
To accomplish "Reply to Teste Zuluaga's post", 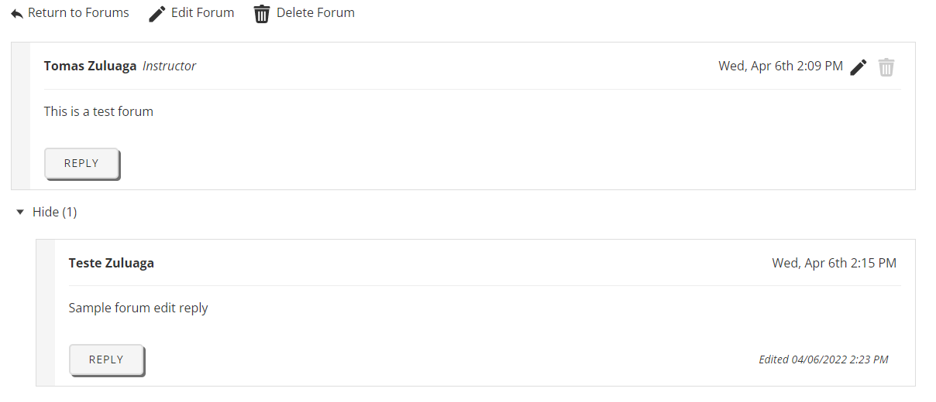I will [106, 359].
